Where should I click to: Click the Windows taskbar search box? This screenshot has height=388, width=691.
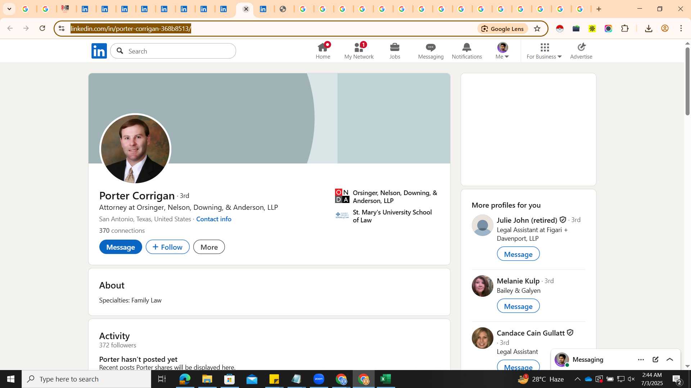coord(86,379)
